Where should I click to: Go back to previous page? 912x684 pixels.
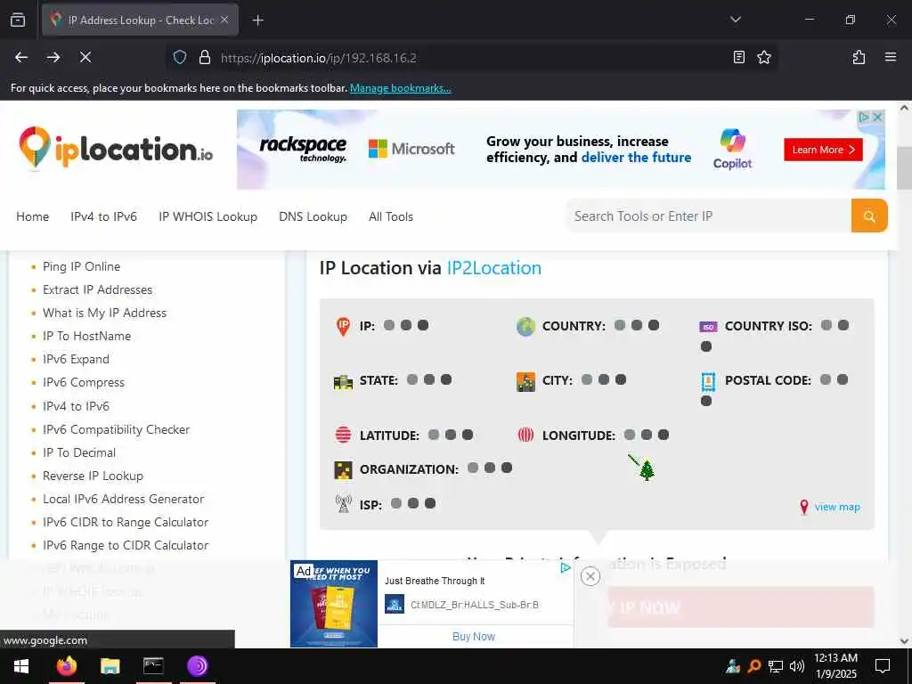[x=21, y=57]
